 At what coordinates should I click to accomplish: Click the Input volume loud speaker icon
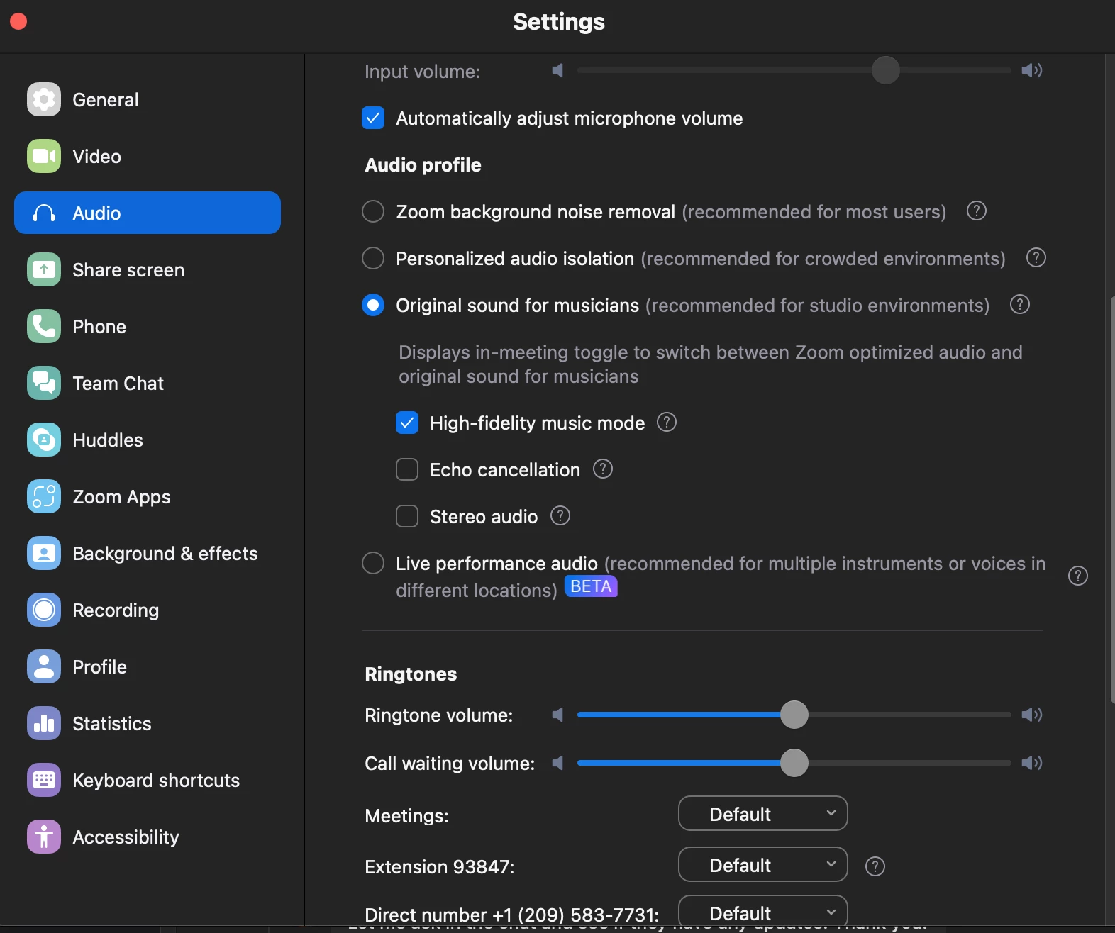(x=1032, y=70)
